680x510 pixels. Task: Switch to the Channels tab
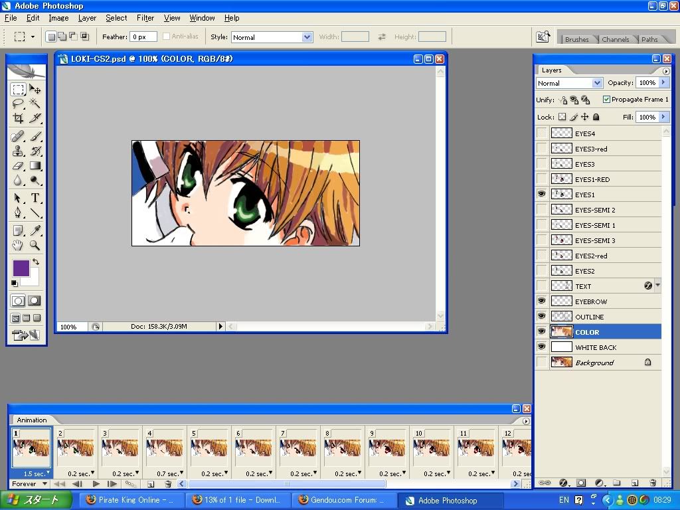tap(615, 39)
